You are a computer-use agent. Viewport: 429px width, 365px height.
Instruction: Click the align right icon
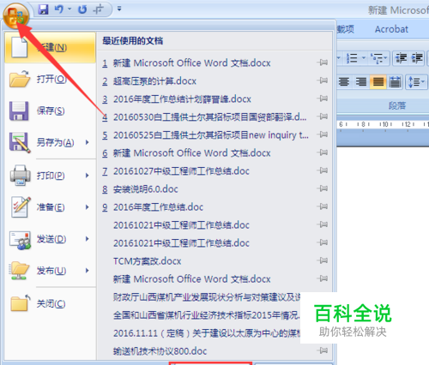(x=361, y=82)
